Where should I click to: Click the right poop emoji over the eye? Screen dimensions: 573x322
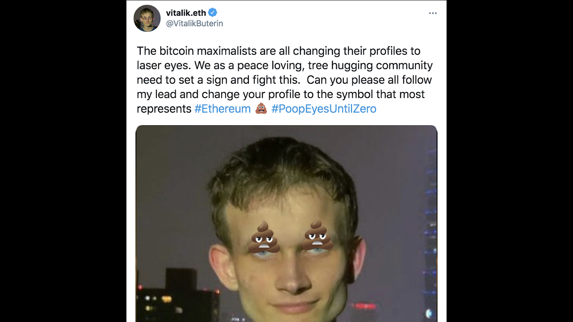tap(317, 234)
